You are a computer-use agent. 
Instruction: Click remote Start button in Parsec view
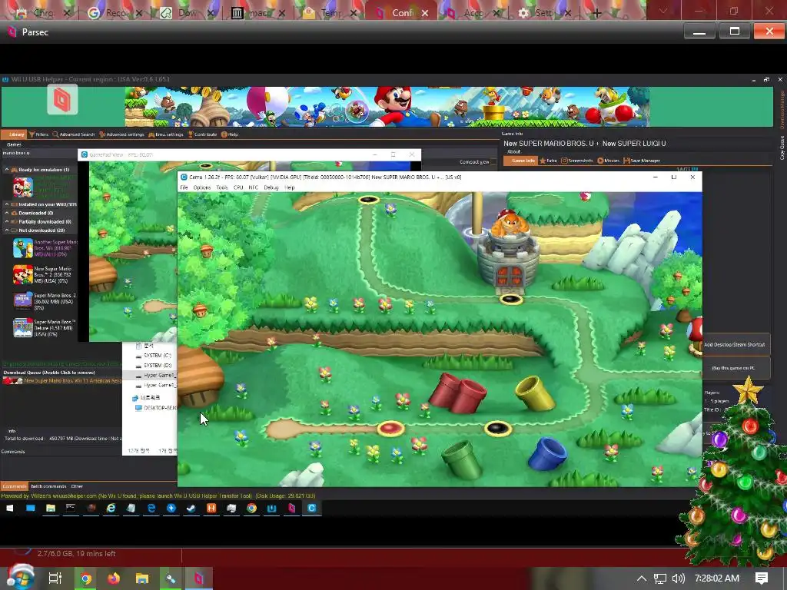(9, 509)
